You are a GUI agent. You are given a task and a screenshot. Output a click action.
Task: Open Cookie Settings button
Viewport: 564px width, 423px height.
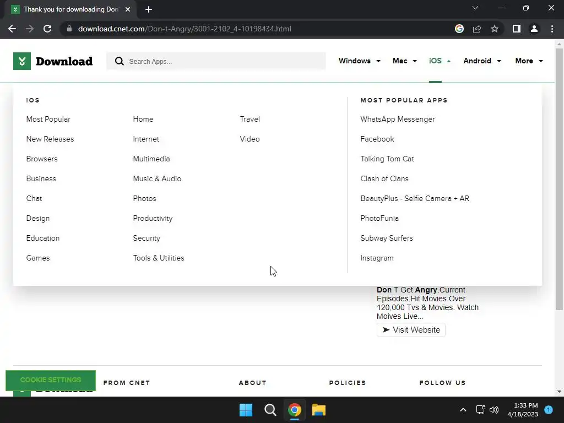point(51,380)
